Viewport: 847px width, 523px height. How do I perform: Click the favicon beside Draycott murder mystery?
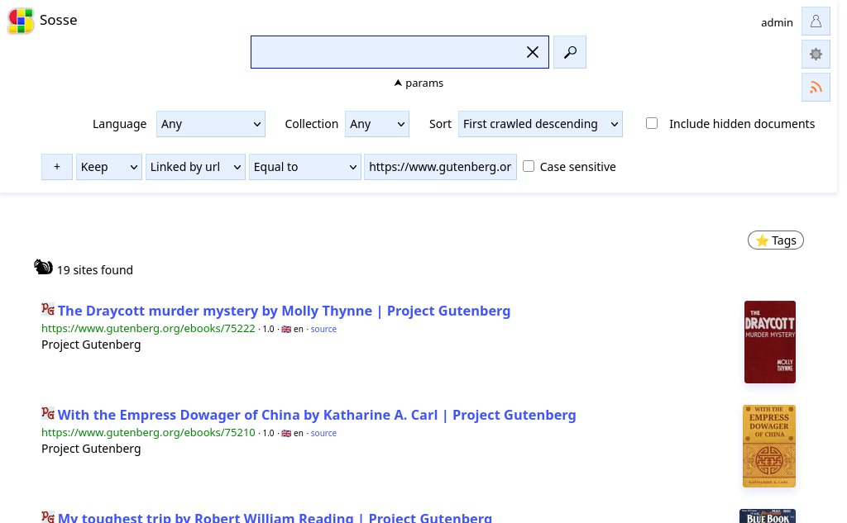47,309
